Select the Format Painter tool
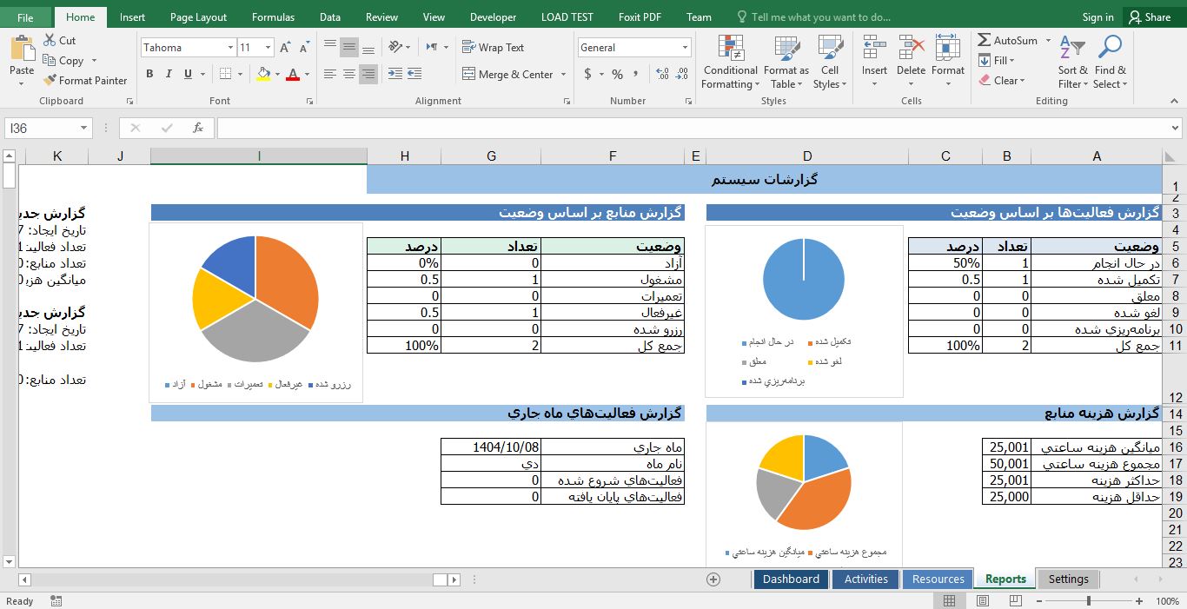Image resolution: width=1187 pixels, height=609 pixels. [85, 80]
